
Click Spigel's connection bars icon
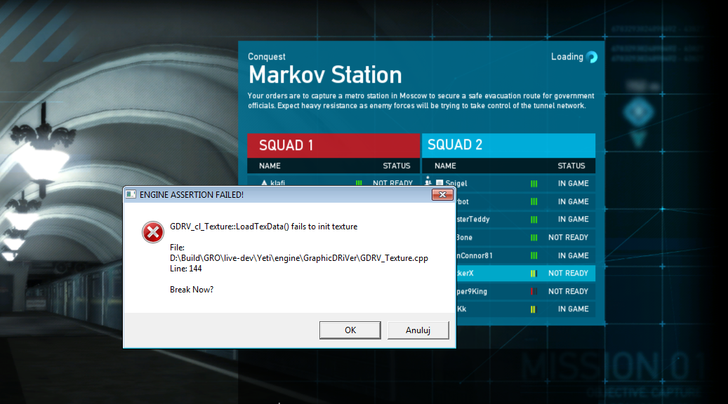pyautogui.click(x=534, y=184)
